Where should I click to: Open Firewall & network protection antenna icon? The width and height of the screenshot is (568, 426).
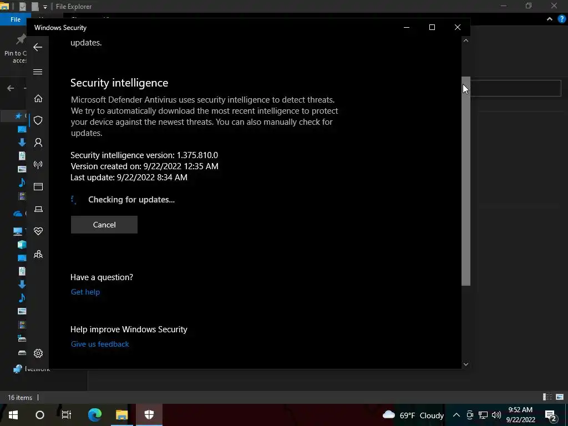tap(38, 165)
